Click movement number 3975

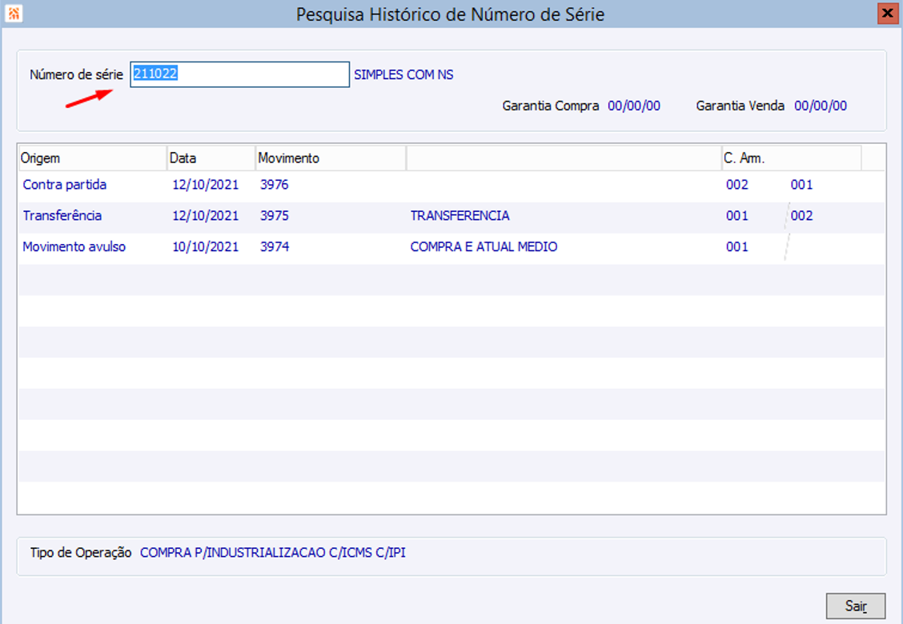274,216
